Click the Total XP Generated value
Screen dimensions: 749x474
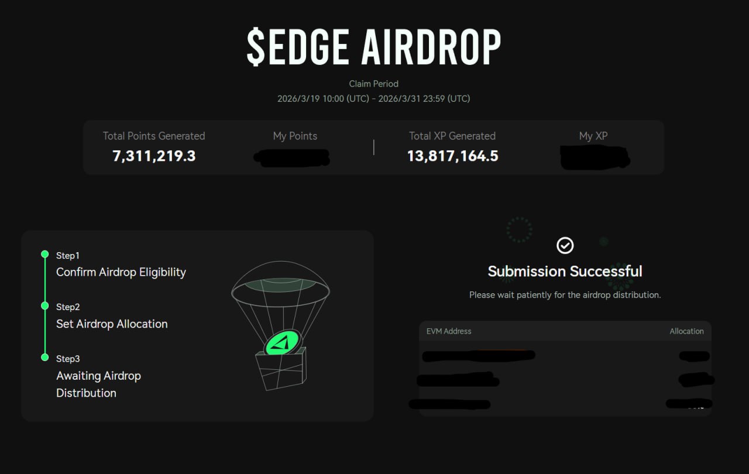click(452, 156)
